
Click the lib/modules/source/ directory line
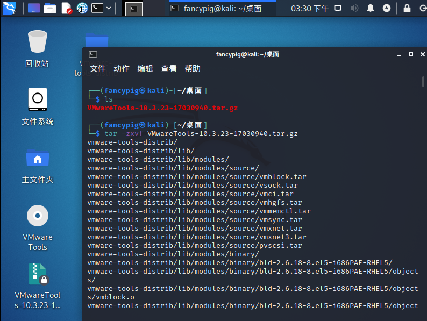173,168
